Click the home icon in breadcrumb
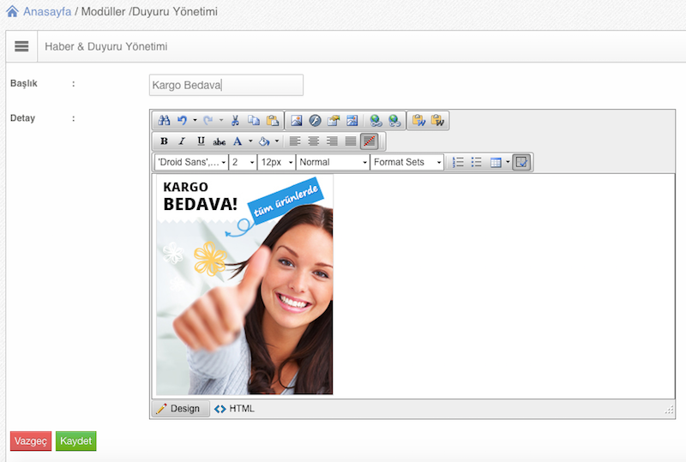This screenshot has width=686, height=462. pos(12,11)
